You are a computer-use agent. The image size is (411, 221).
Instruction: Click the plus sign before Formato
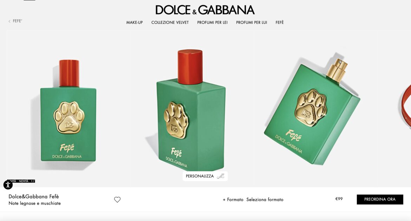(x=224, y=200)
